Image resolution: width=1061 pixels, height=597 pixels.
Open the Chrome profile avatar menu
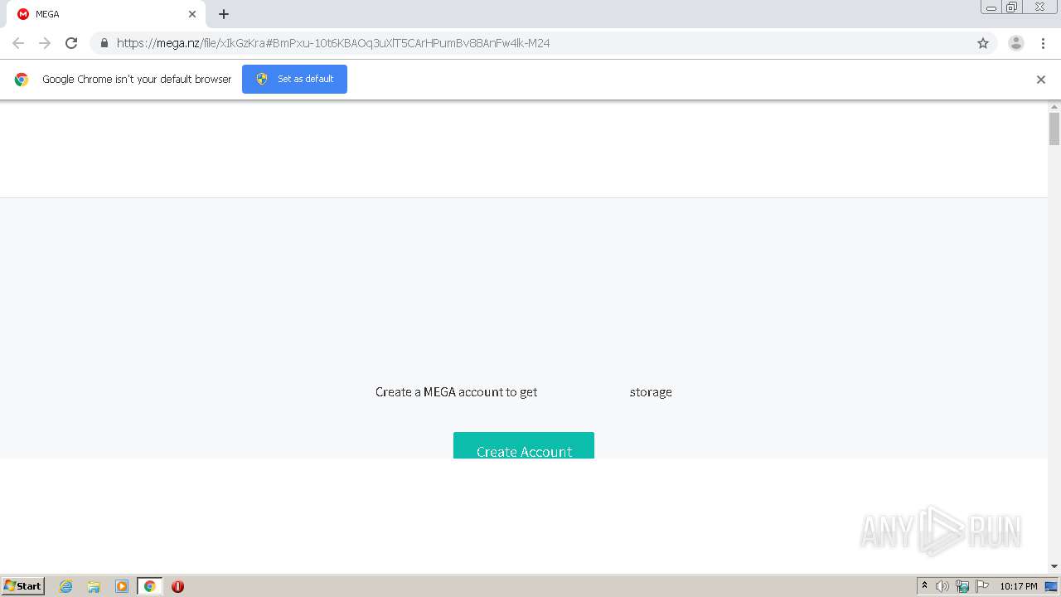(1016, 43)
